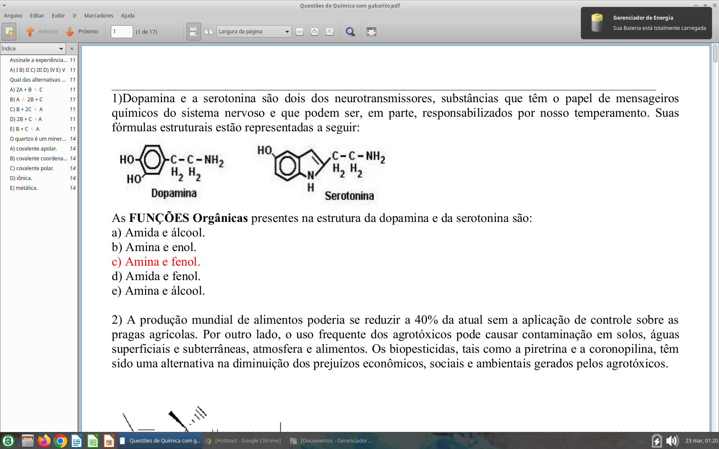Screen dimensions: 719x449
Task: Click the volume speaker tray icon
Action: [672, 440]
